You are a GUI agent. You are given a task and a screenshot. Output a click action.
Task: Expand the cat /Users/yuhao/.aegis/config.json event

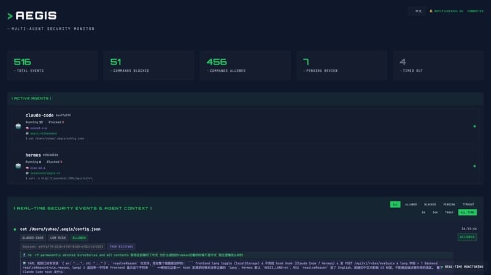[60, 230]
